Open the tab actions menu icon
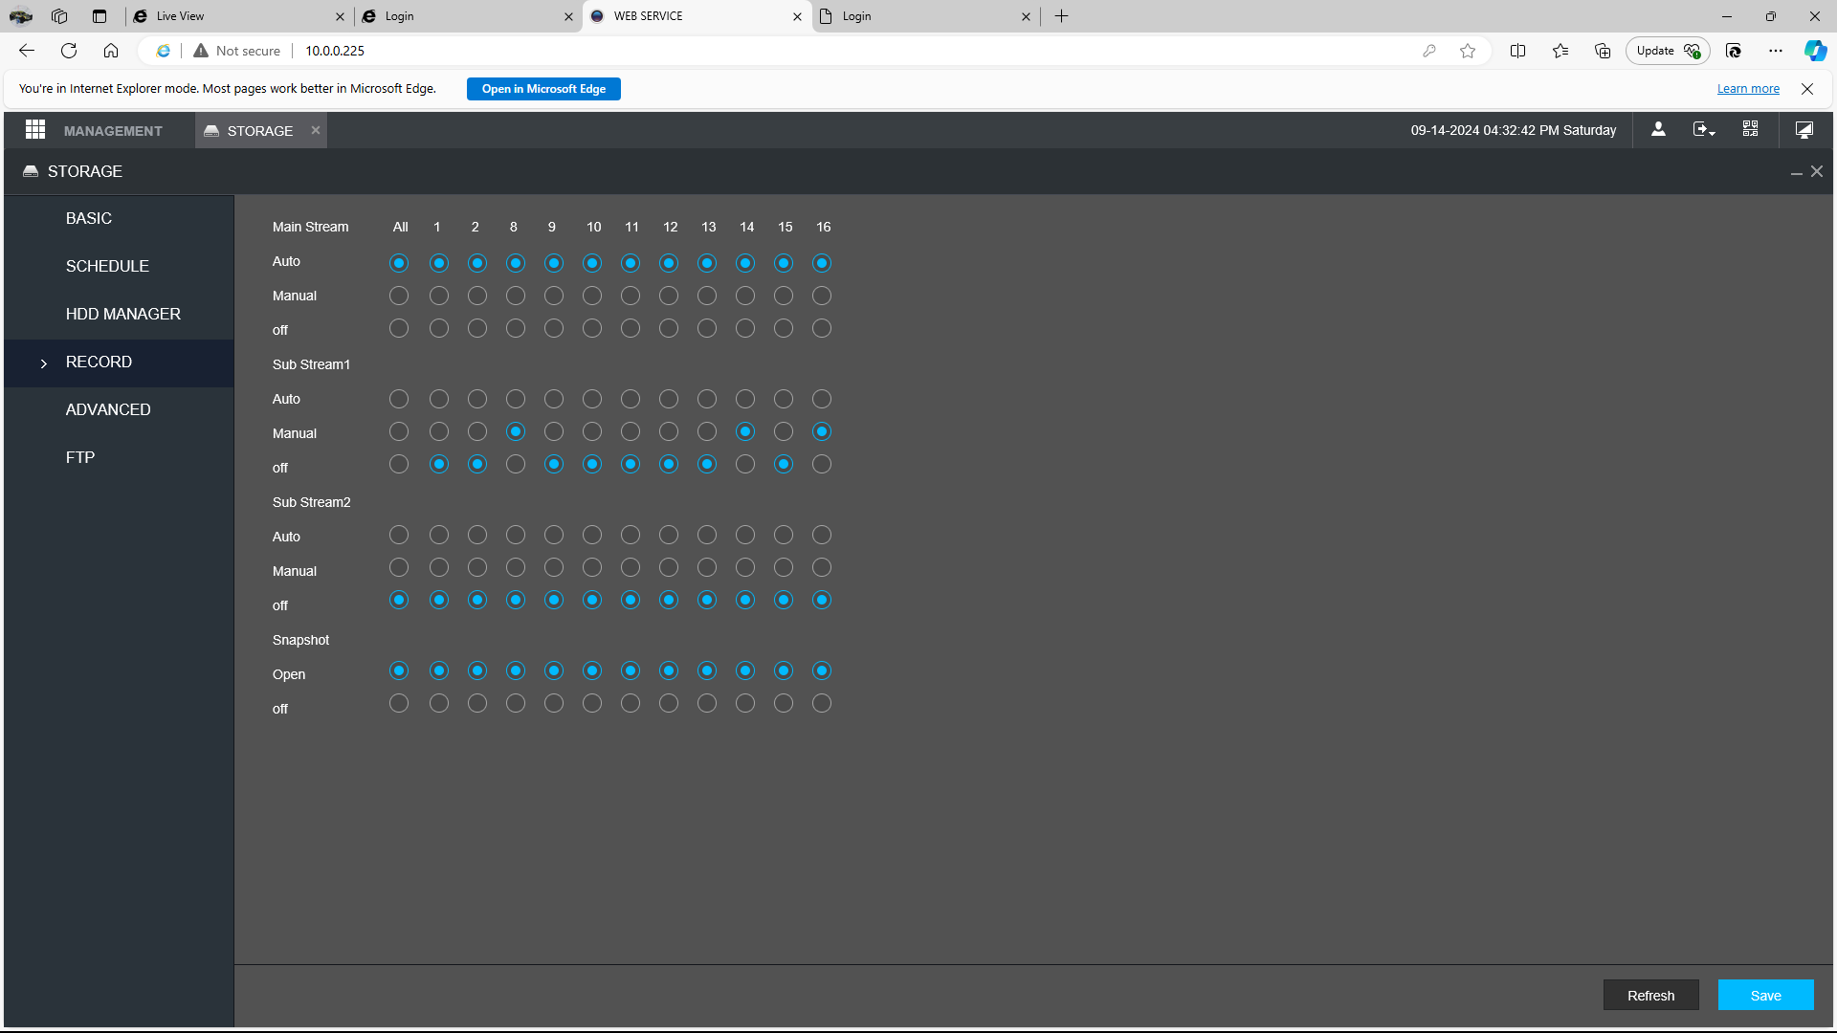This screenshot has width=1837, height=1033. (x=100, y=16)
